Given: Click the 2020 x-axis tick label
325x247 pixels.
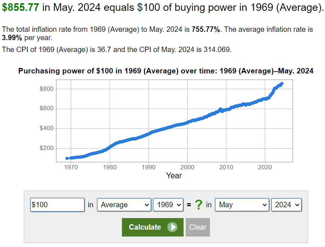Looking at the screenshot, I should tap(265, 167).
